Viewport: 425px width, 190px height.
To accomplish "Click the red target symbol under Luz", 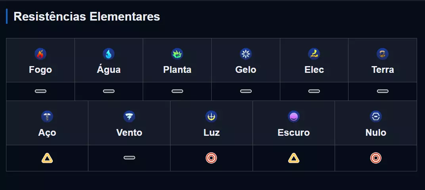I will pos(211,158).
